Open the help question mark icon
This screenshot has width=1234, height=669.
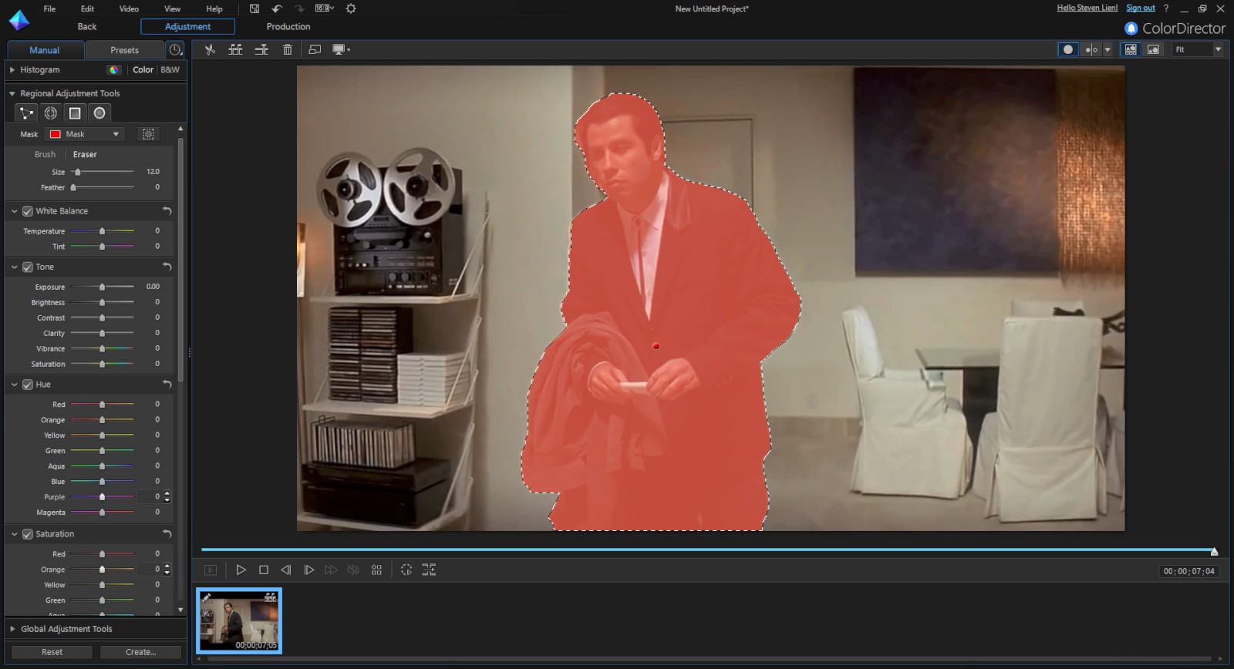[1165, 8]
